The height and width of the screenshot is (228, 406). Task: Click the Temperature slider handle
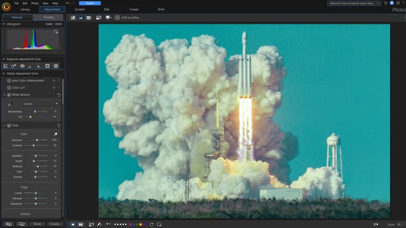pos(35,111)
